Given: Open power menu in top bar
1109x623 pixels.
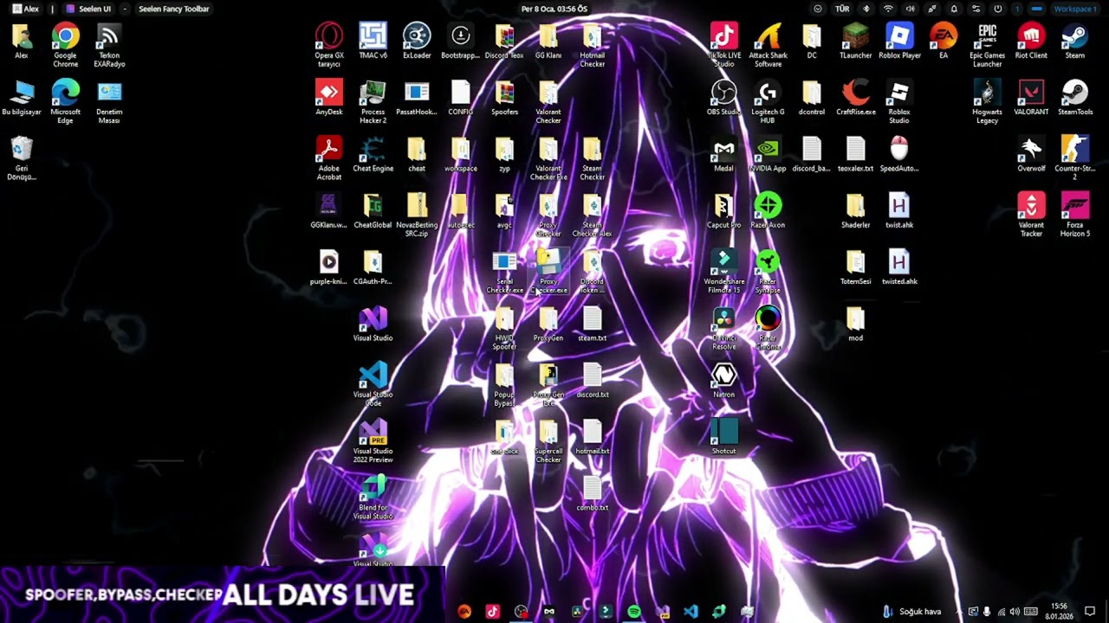Looking at the screenshot, I should 998,9.
